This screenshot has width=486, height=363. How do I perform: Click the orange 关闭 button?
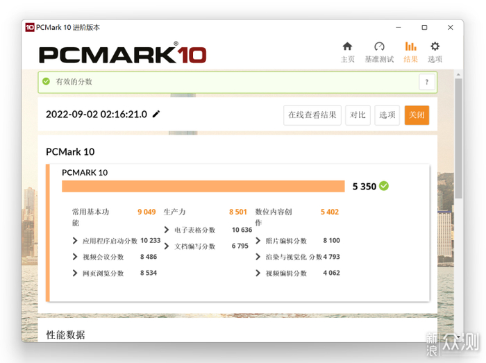click(x=417, y=115)
